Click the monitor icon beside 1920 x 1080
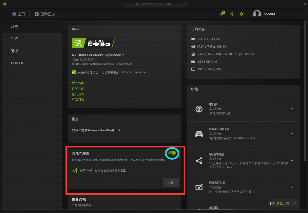The image size is (308, 213). 193,69
